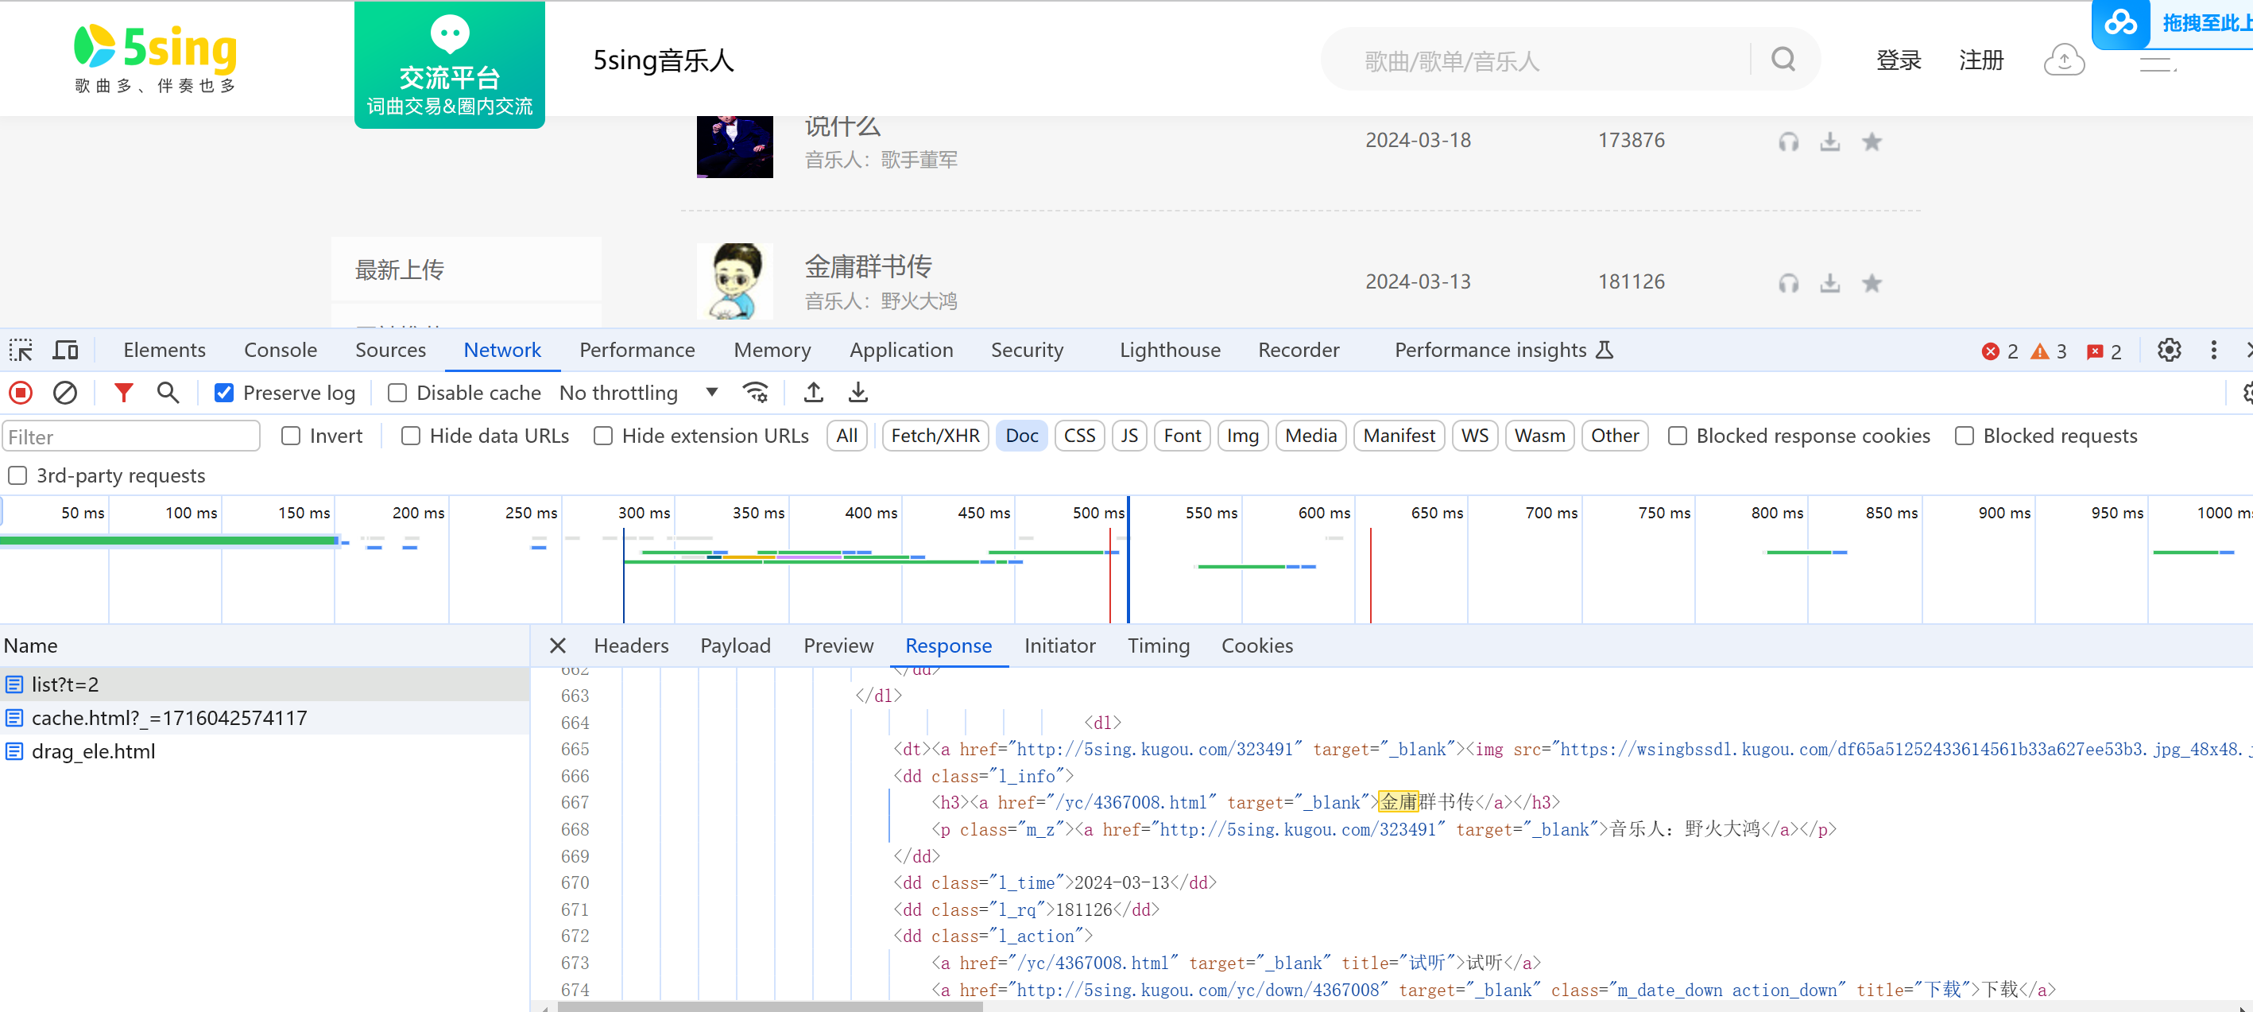Select the All request type filter

click(x=846, y=436)
